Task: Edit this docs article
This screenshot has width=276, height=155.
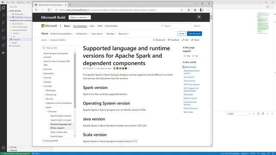Action: [185, 40]
